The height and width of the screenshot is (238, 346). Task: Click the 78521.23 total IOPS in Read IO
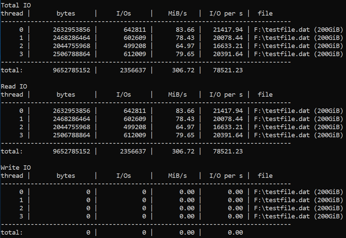(x=228, y=151)
